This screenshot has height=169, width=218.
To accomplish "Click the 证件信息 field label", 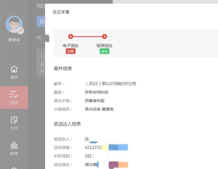I will pos(63,148).
